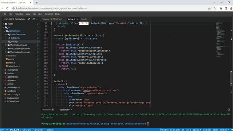Open the View menu

pyautogui.click(x=28, y=14)
